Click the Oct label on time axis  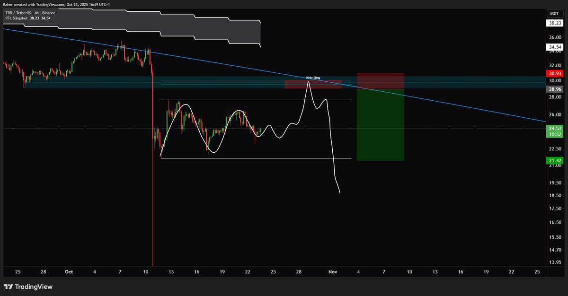69,272
